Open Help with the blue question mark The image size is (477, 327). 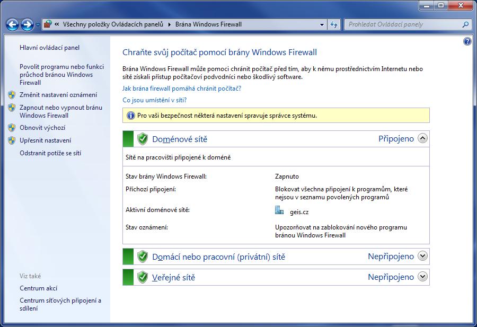point(467,41)
